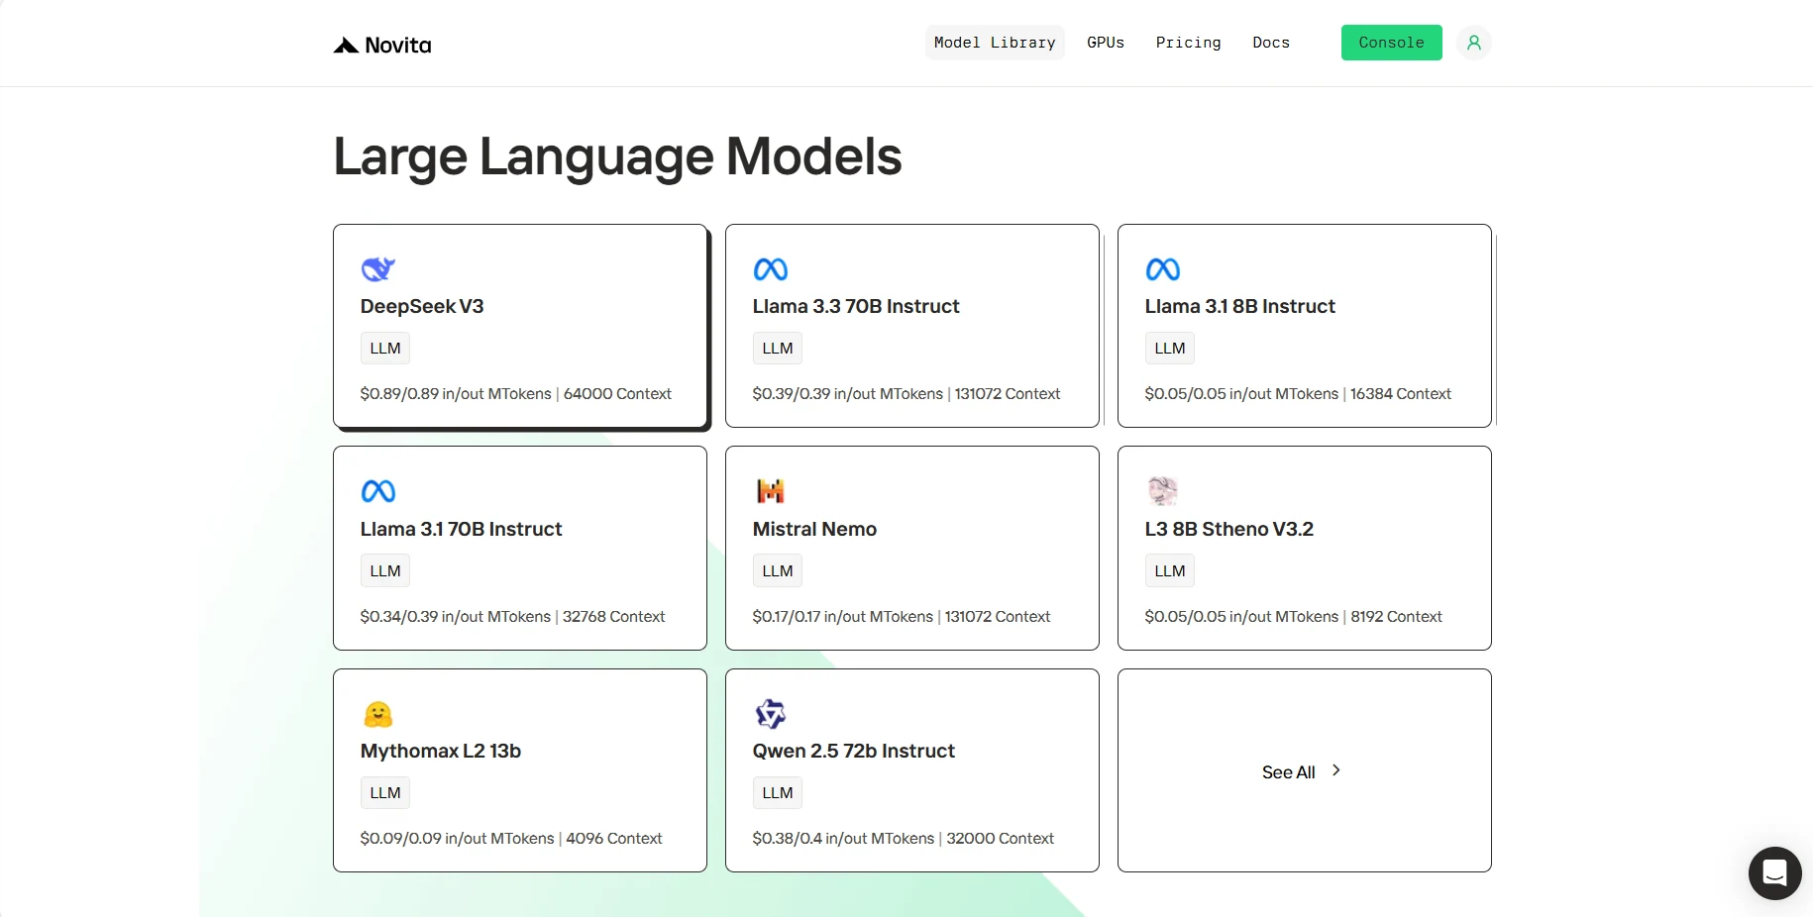Click LLM tag on Llama 3.1 8B card

(x=1170, y=349)
